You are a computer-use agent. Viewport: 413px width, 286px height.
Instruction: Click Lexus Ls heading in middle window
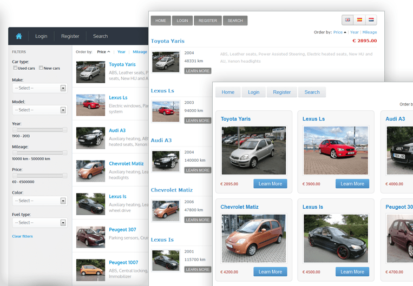162,91
